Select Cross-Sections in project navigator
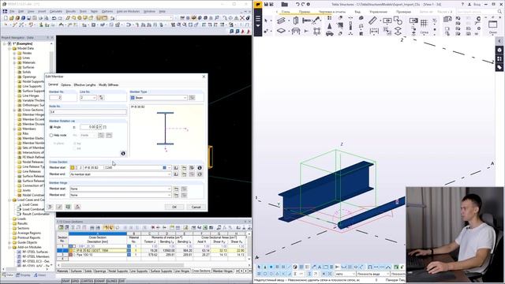Screen dimensions: 505x284 (32, 110)
